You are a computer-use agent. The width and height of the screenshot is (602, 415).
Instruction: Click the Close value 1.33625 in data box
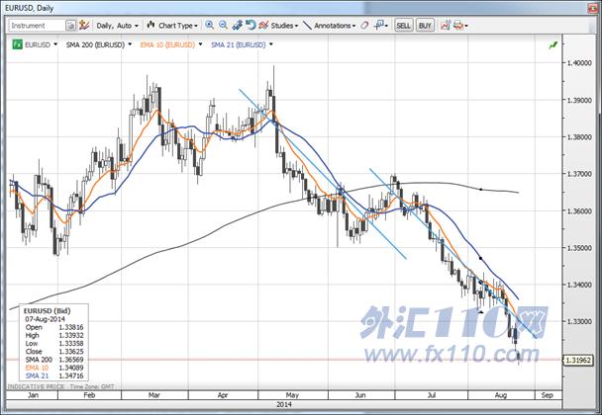[x=70, y=352]
